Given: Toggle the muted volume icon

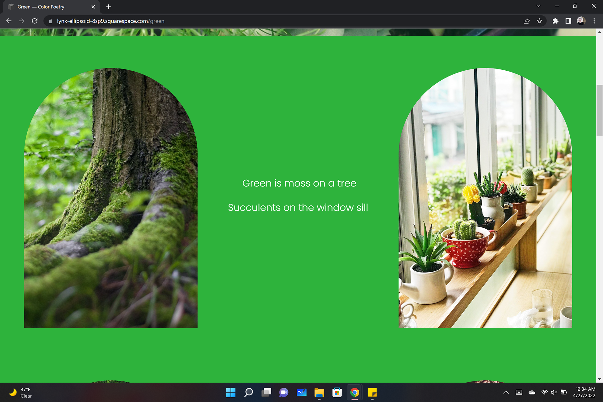Looking at the screenshot, I should pyautogui.click(x=554, y=392).
